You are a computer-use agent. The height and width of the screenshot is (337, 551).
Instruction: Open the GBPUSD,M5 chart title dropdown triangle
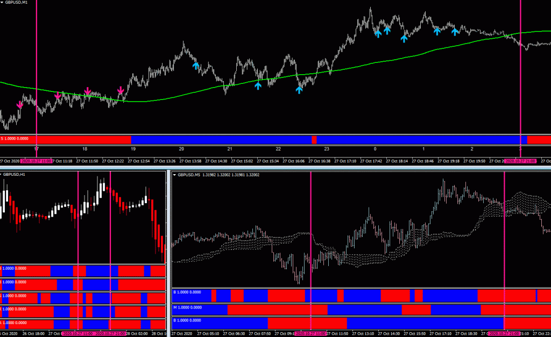coord(175,175)
